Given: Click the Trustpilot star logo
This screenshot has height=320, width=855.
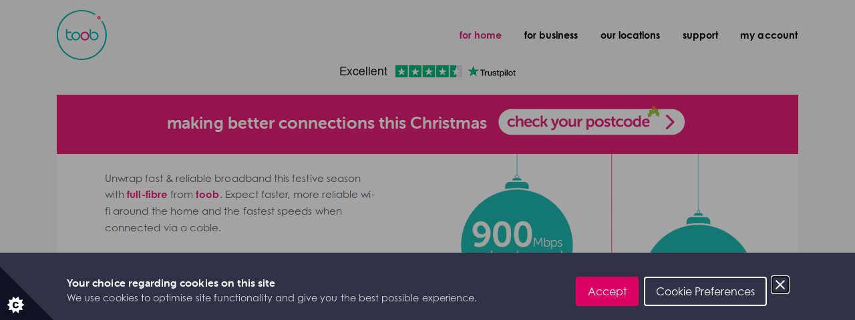Looking at the screenshot, I should click(x=492, y=71).
